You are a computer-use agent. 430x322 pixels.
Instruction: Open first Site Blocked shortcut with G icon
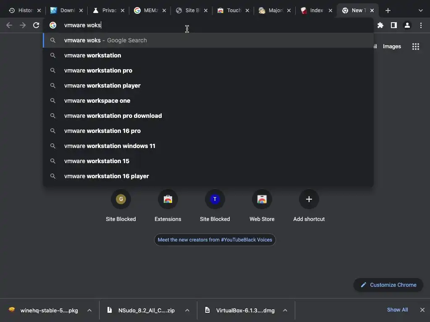coord(121,205)
